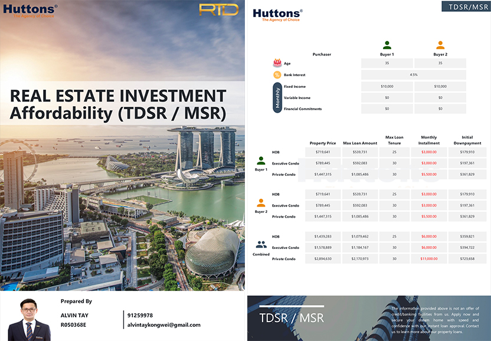Click the Combined row label
491x341 pixels.
[261, 254]
